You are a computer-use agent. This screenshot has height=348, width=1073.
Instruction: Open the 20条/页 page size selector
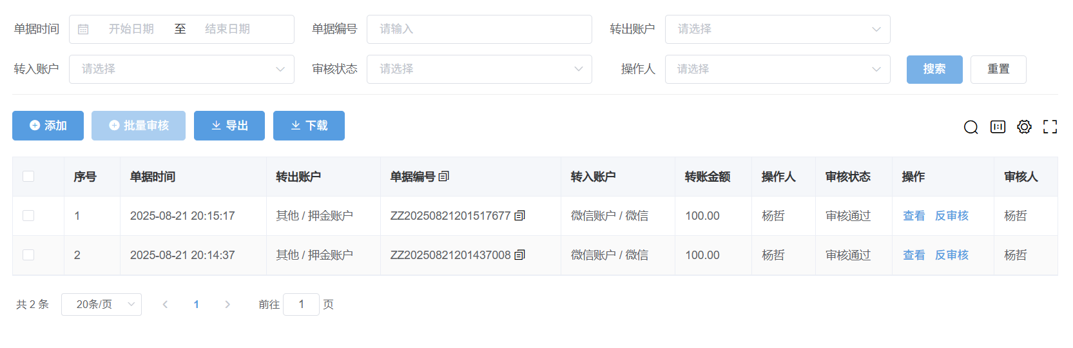click(101, 304)
